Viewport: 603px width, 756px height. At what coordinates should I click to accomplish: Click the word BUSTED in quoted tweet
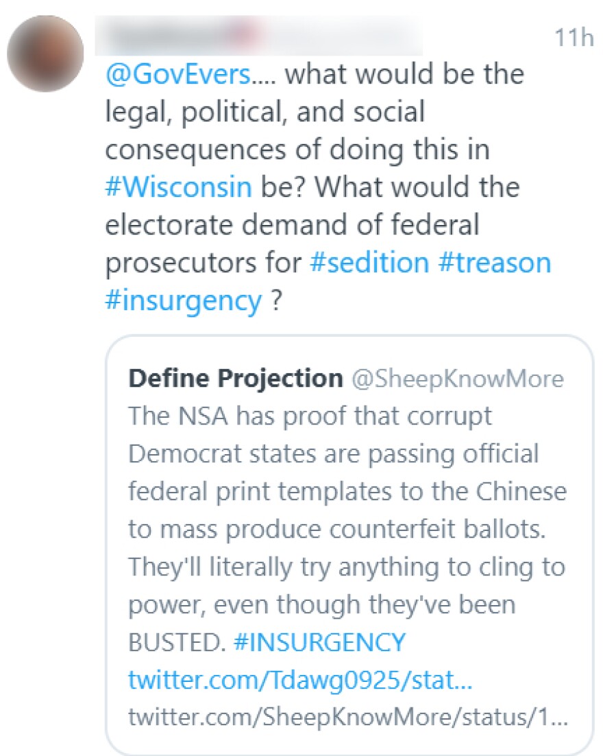(x=176, y=643)
